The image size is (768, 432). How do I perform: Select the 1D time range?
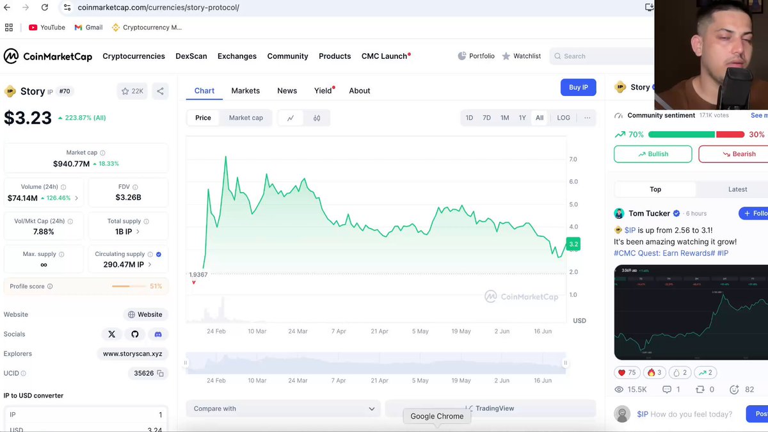469,118
